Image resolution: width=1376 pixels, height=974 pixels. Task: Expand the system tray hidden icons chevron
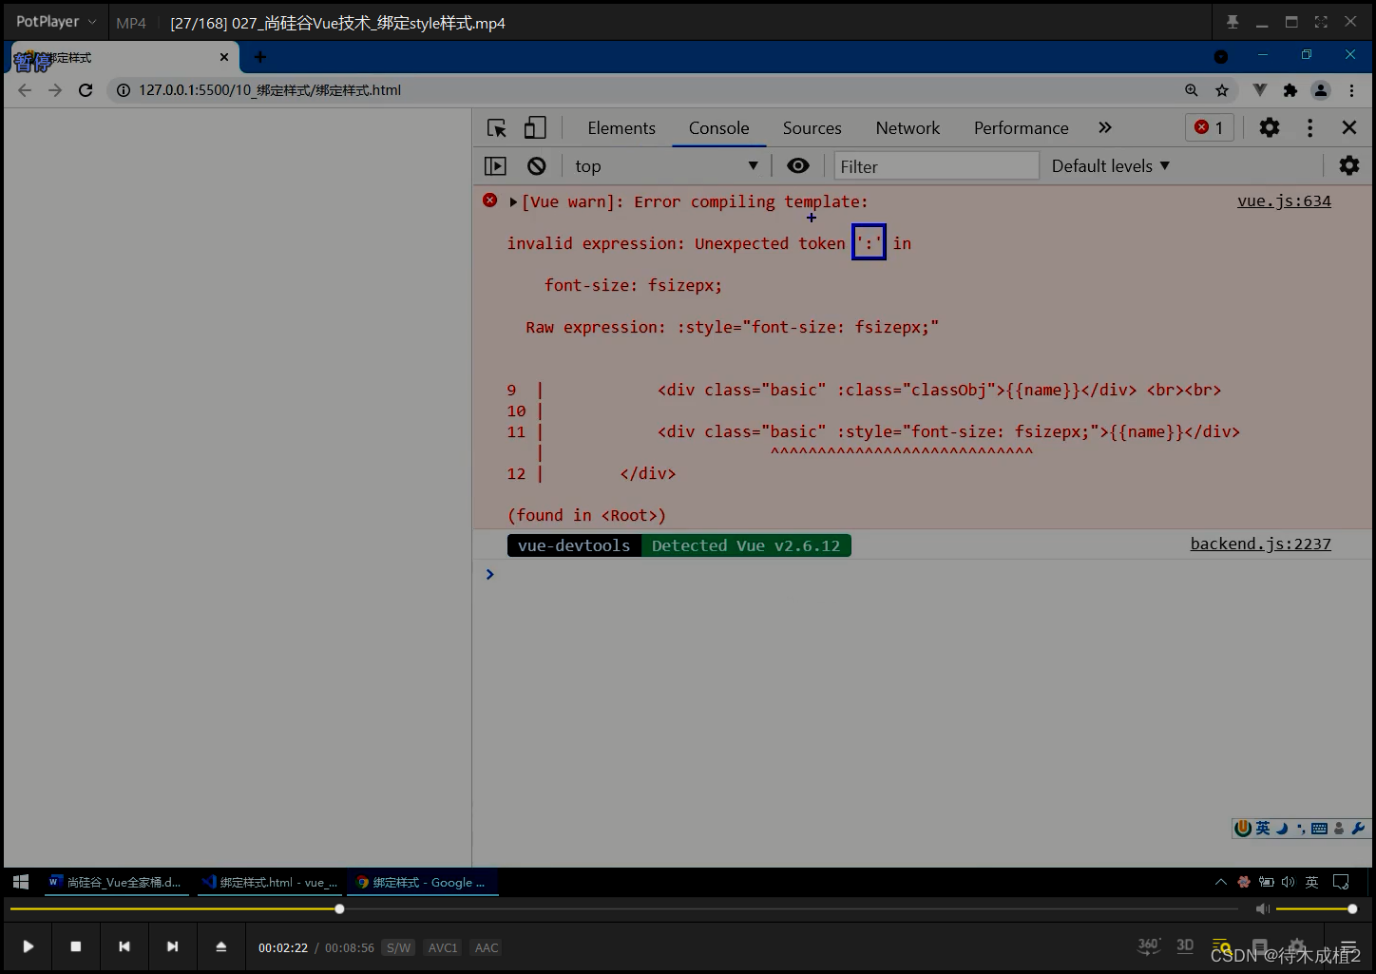(1221, 882)
